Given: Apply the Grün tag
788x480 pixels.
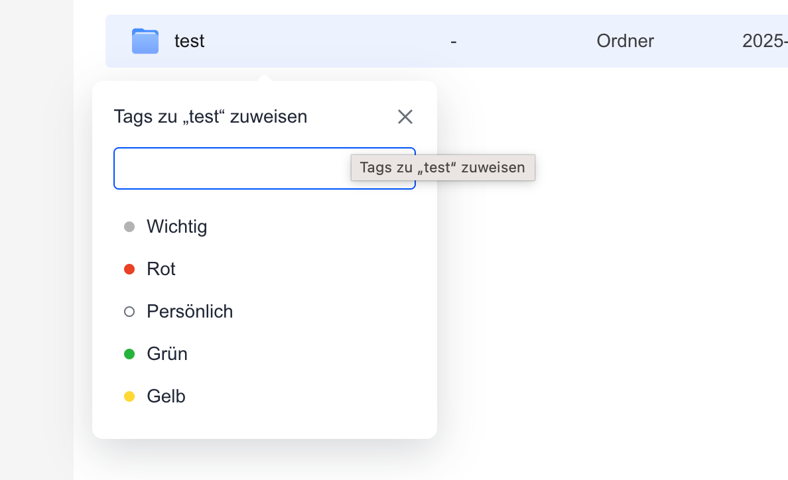Looking at the screenshot, I should tap(167, 354).
